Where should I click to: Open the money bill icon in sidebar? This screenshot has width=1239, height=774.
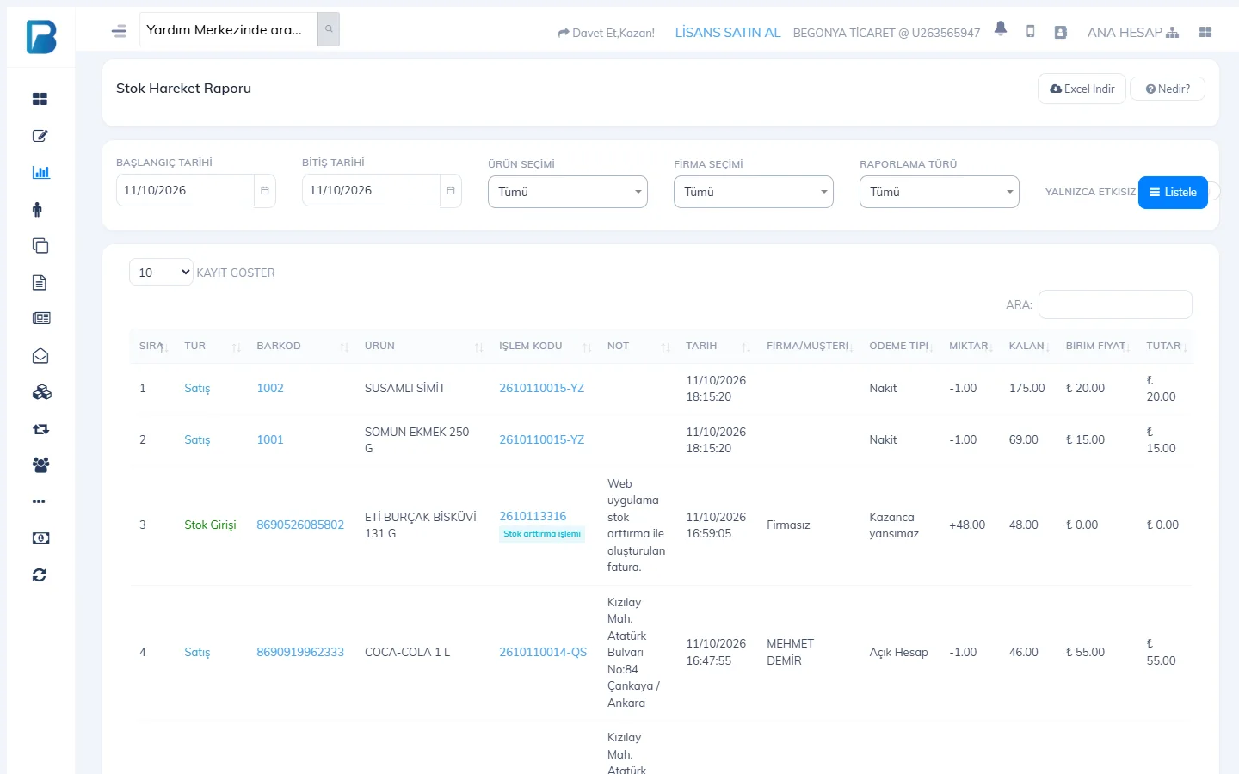click(40, 538)
